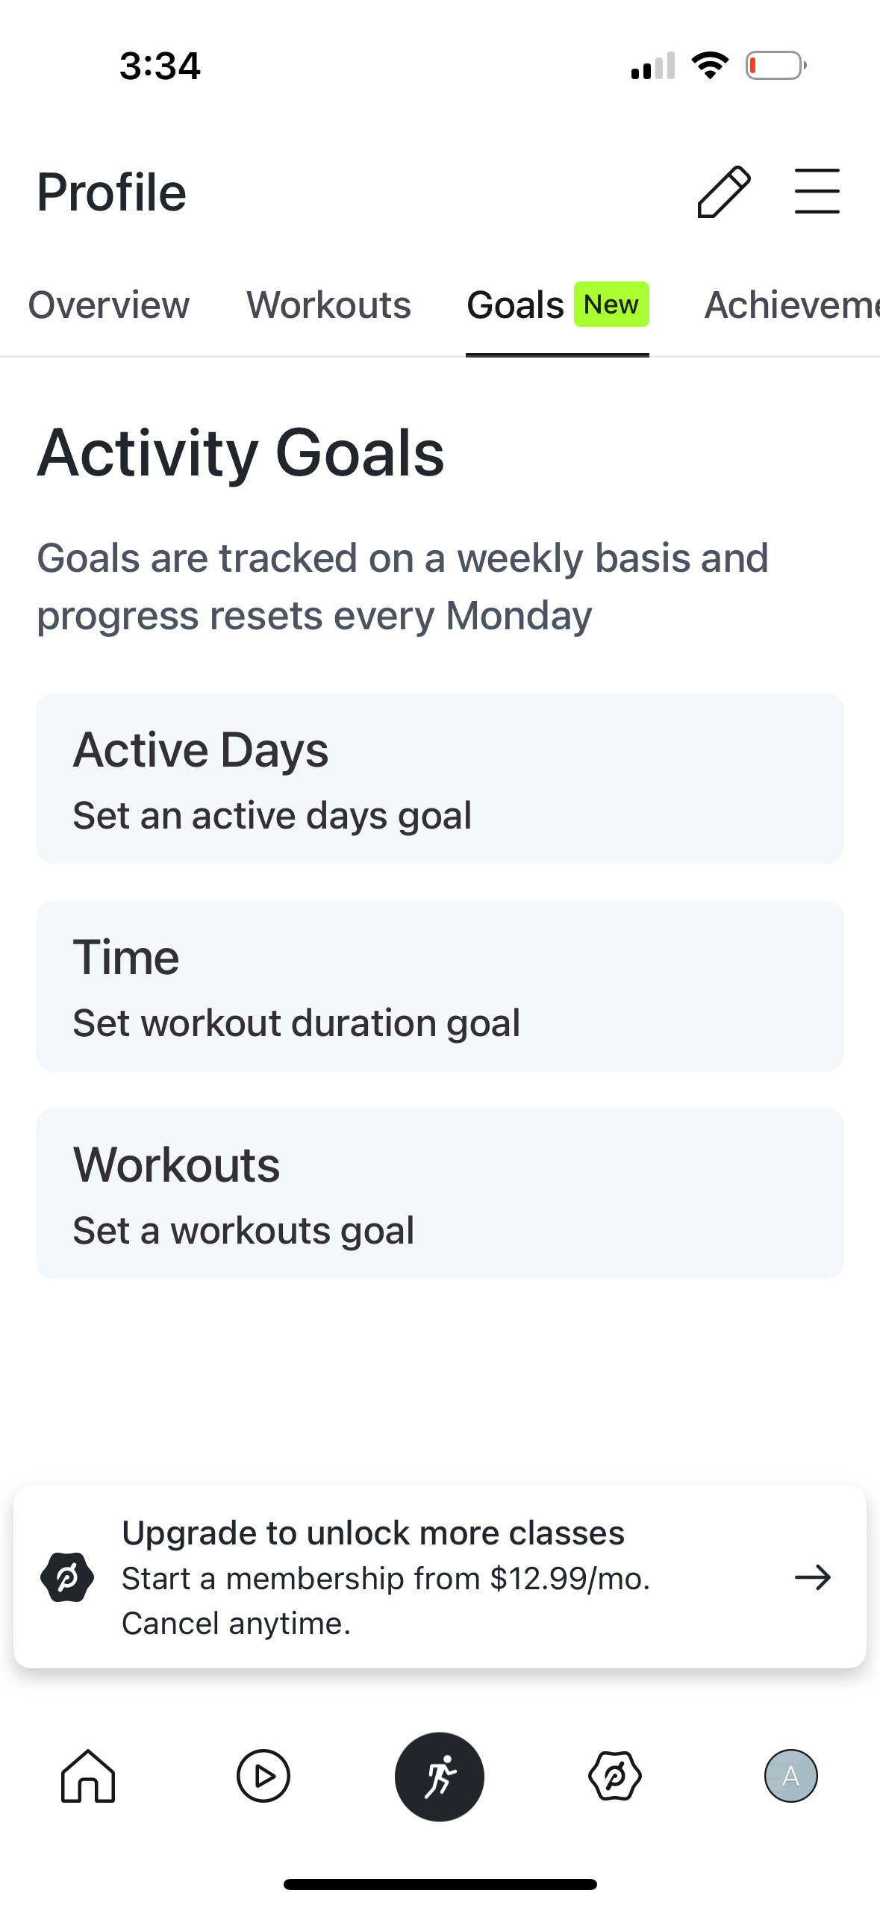The height and width of the screenshot is (1908, 880).
Task: Open Time to set workout duration goal
Action: (440, 986)
